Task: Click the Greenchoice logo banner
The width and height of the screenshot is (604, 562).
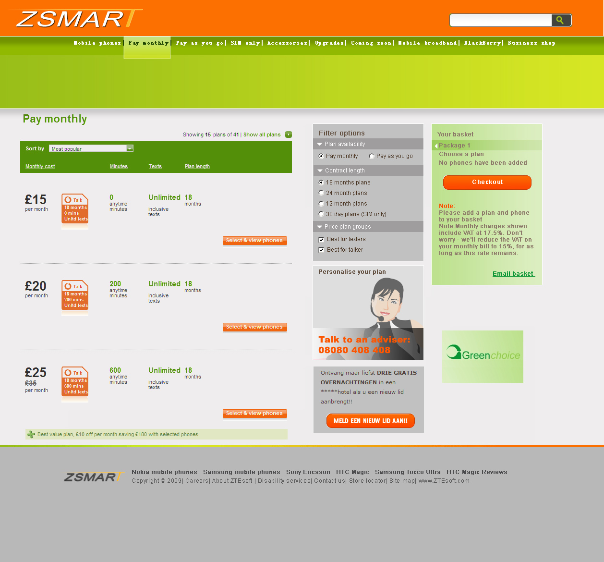Action: (x=483, y=356)
